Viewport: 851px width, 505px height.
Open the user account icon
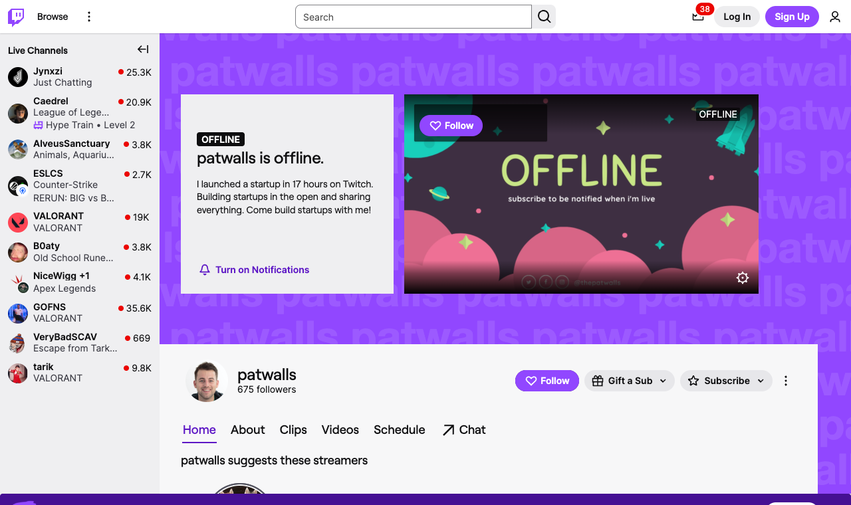pyautogui.click(x=835, y=17)
